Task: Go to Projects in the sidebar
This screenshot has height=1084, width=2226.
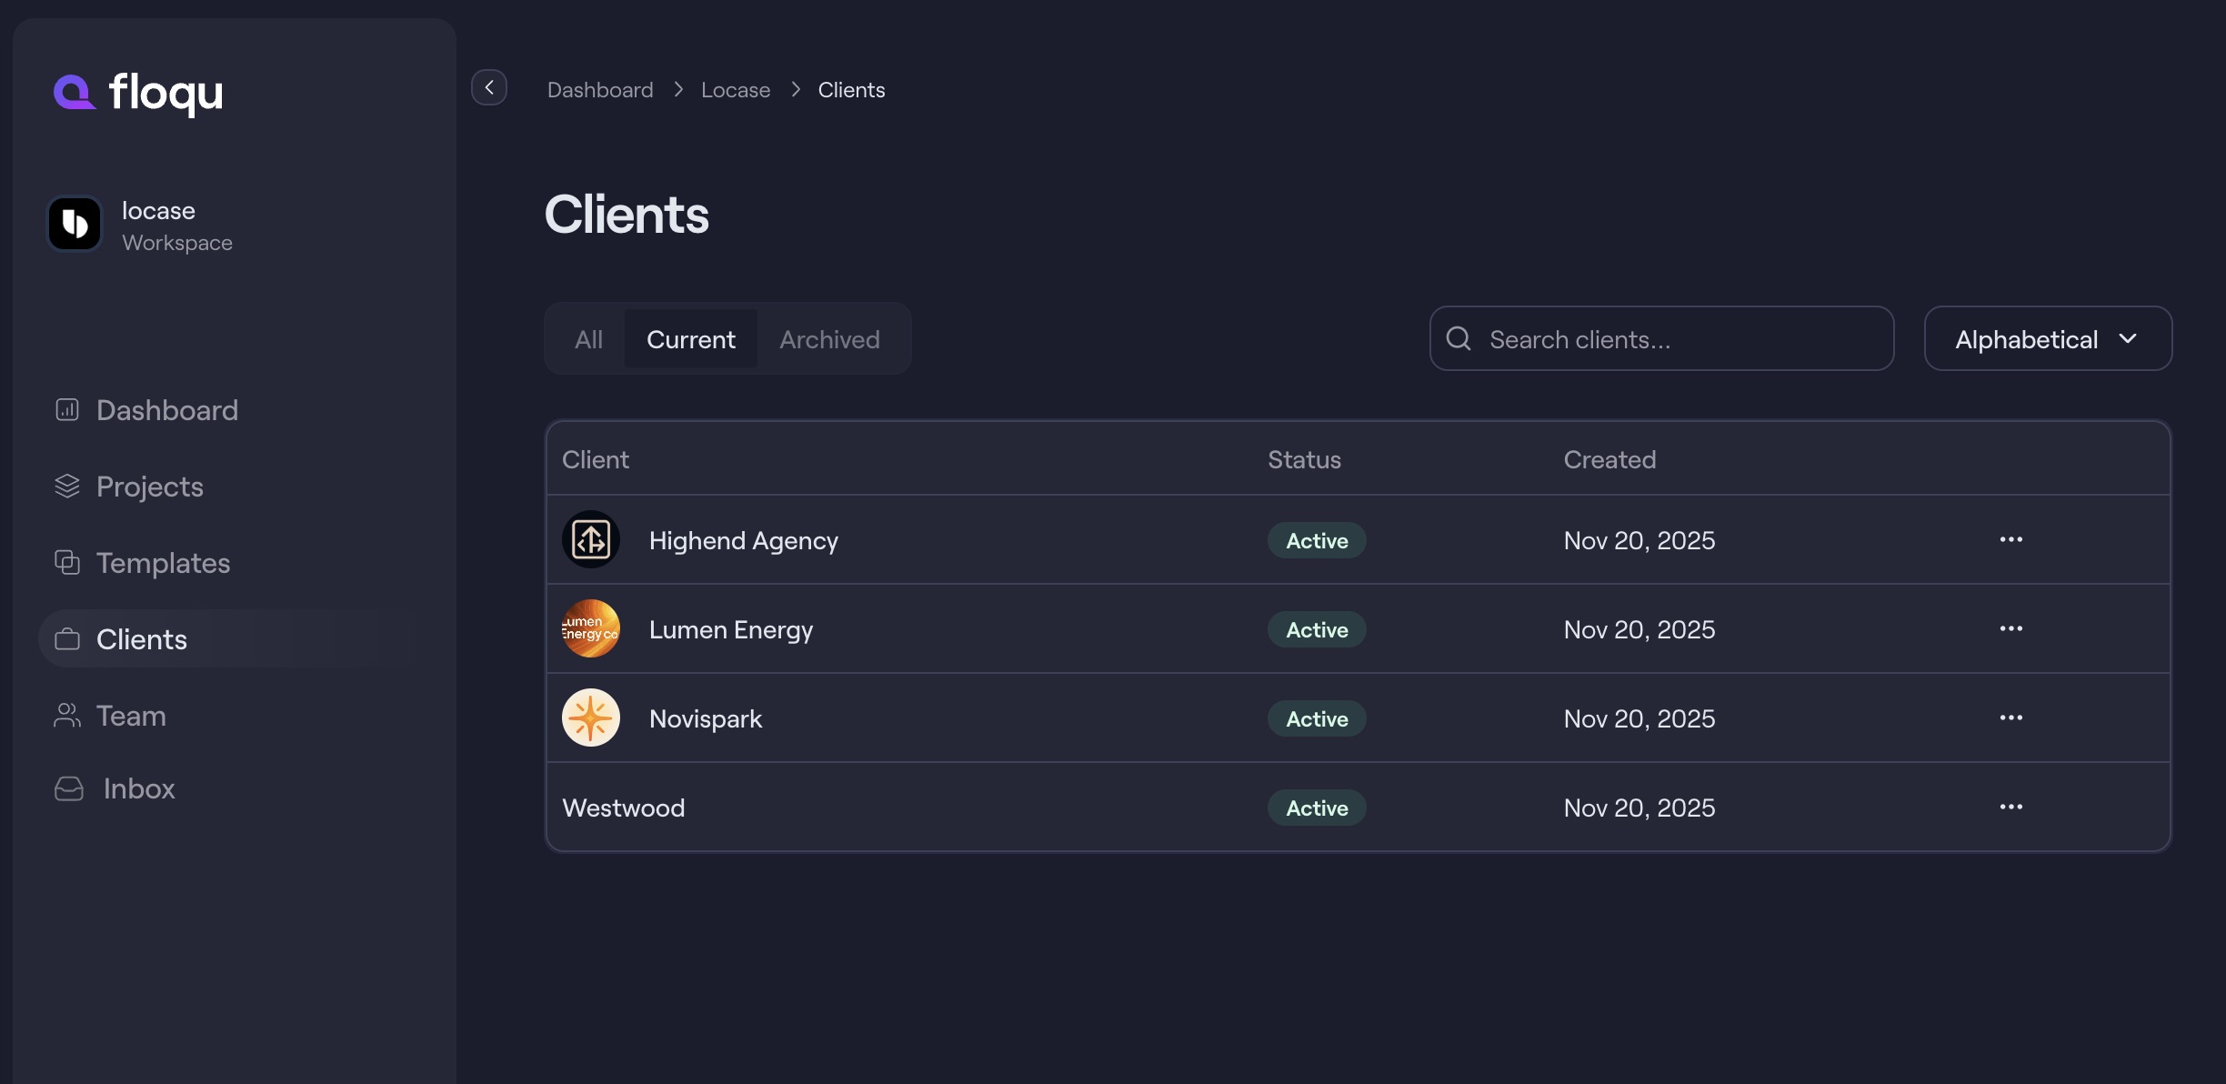Action: tap(149, 487)
